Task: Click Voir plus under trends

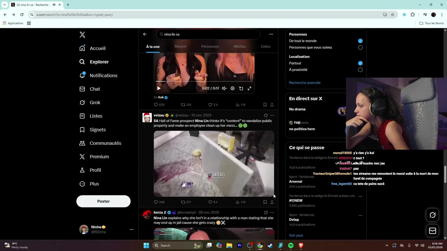Action: 296,235
